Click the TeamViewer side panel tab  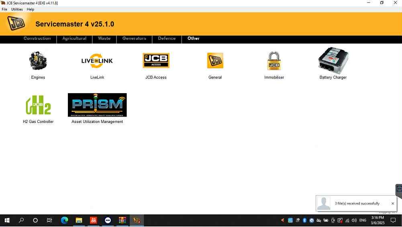pos(399,190)
